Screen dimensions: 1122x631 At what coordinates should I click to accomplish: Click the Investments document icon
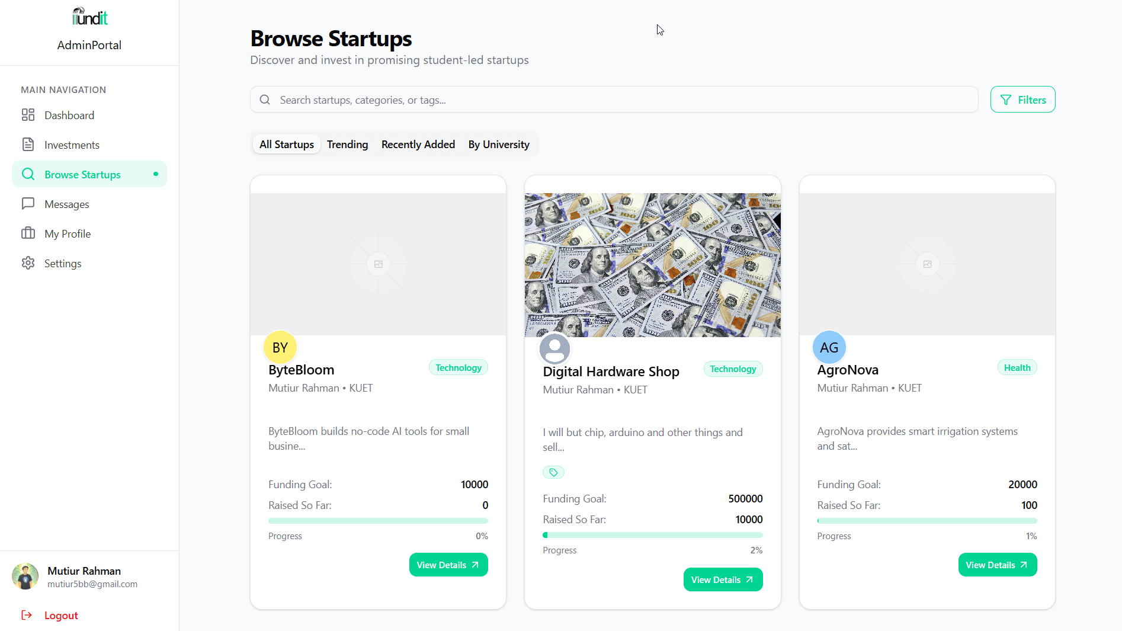(28, 145)
